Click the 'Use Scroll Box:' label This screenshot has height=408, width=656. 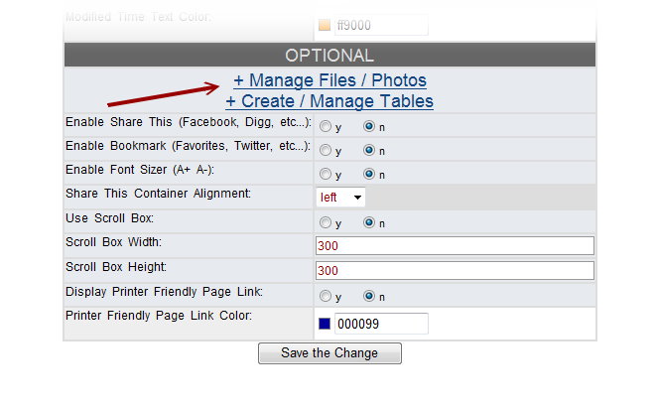(109, 218)
